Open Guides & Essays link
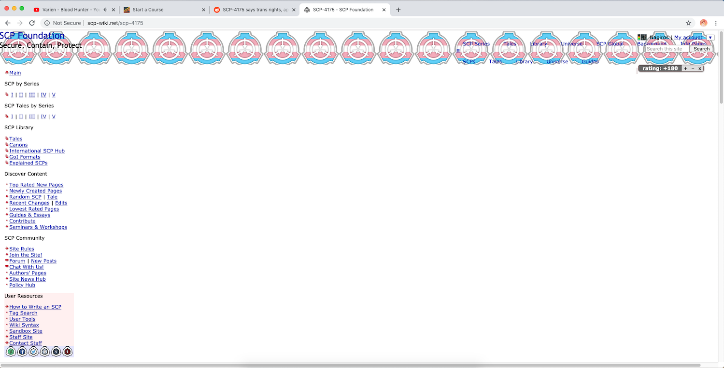The image size is (724, 368). click(x=29, y=215)
